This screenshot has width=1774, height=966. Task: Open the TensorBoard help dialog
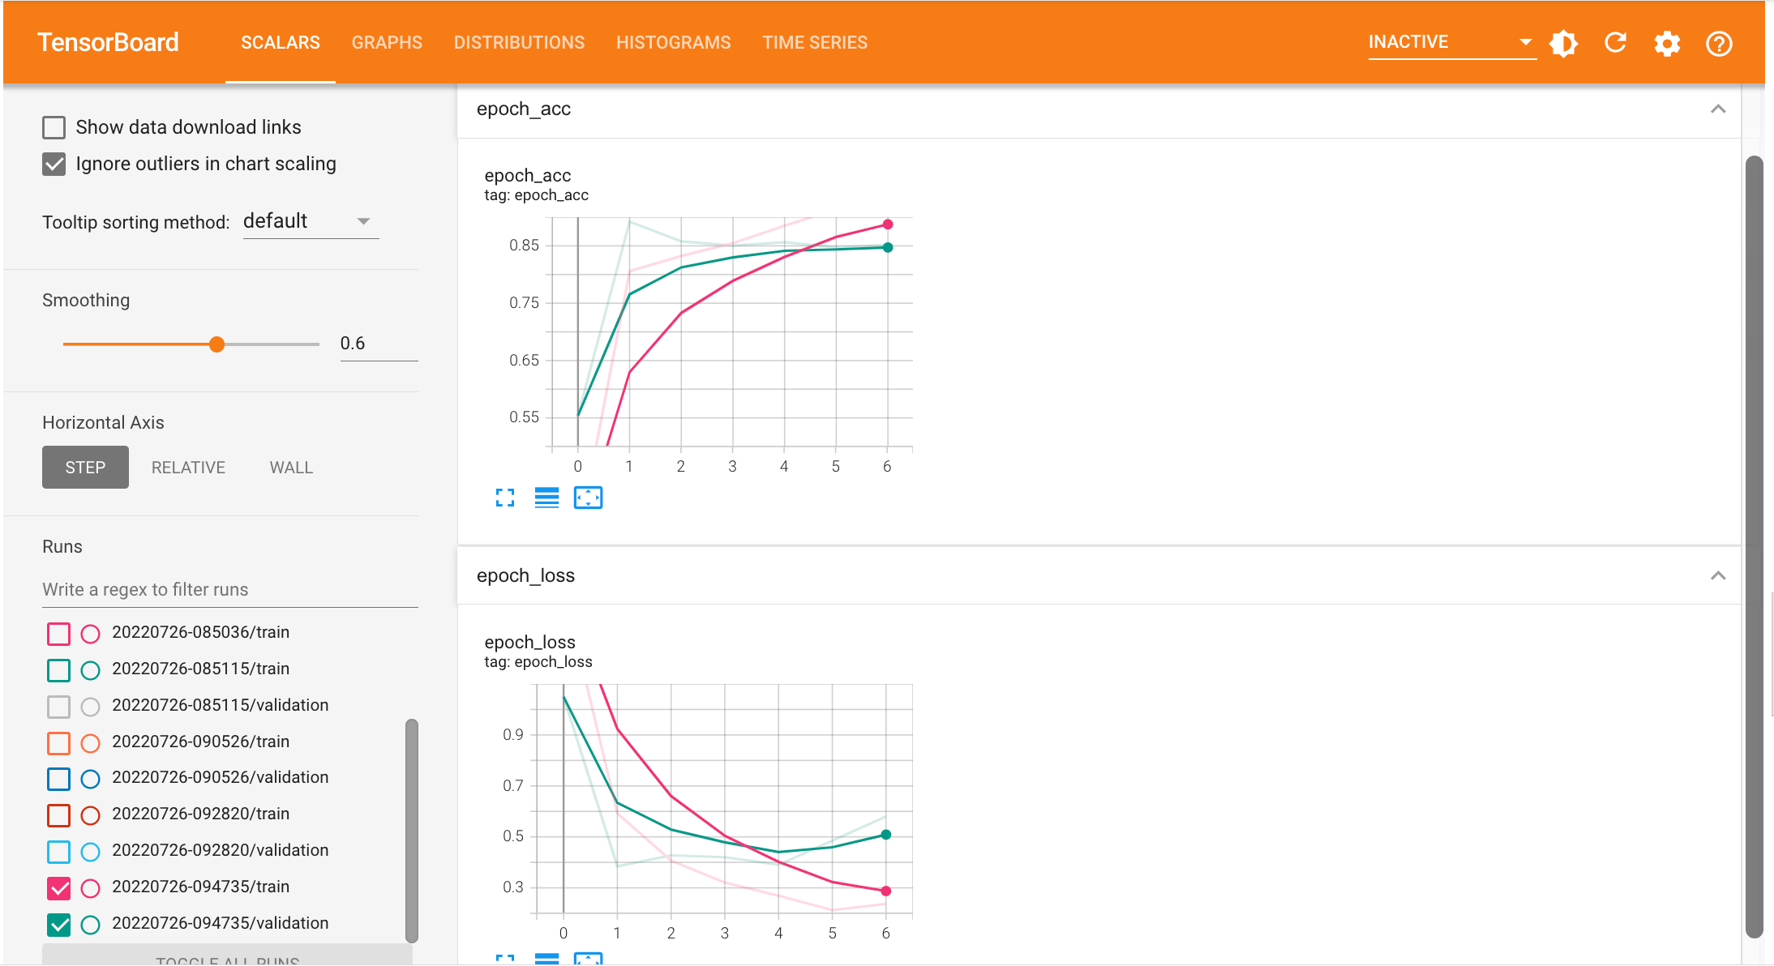click(1719, 43)
